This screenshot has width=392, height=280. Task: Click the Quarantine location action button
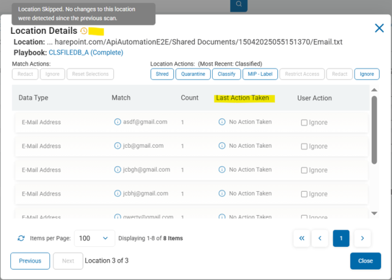click(x=192, y=74)
